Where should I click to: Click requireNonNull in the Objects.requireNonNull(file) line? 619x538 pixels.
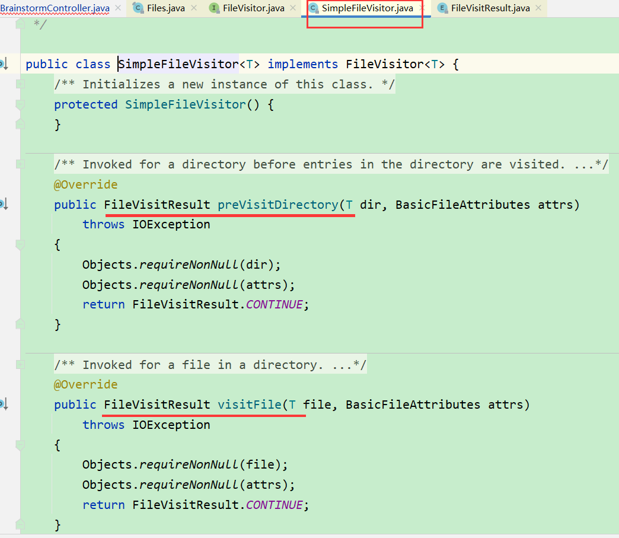189,465
